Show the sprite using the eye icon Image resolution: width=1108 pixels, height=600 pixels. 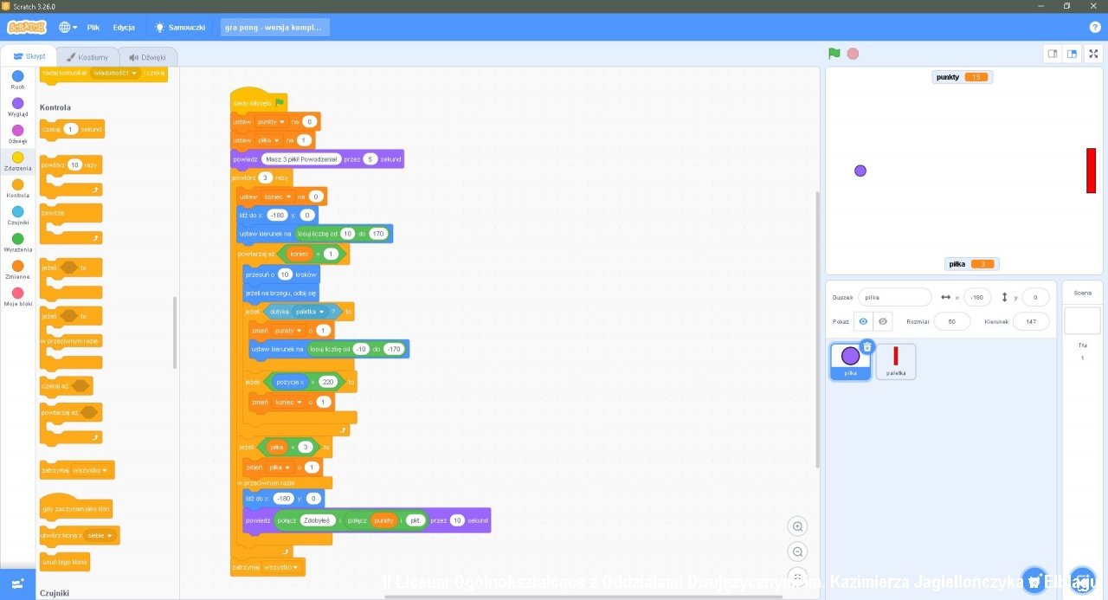[x=863, y=321]
